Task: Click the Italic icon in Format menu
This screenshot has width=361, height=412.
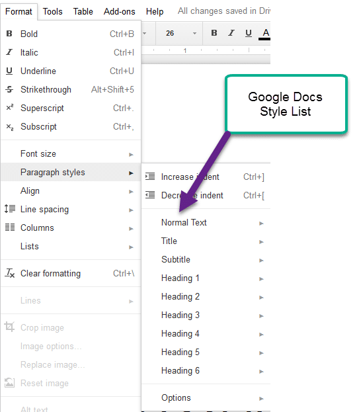Action: tap(9, 52)
